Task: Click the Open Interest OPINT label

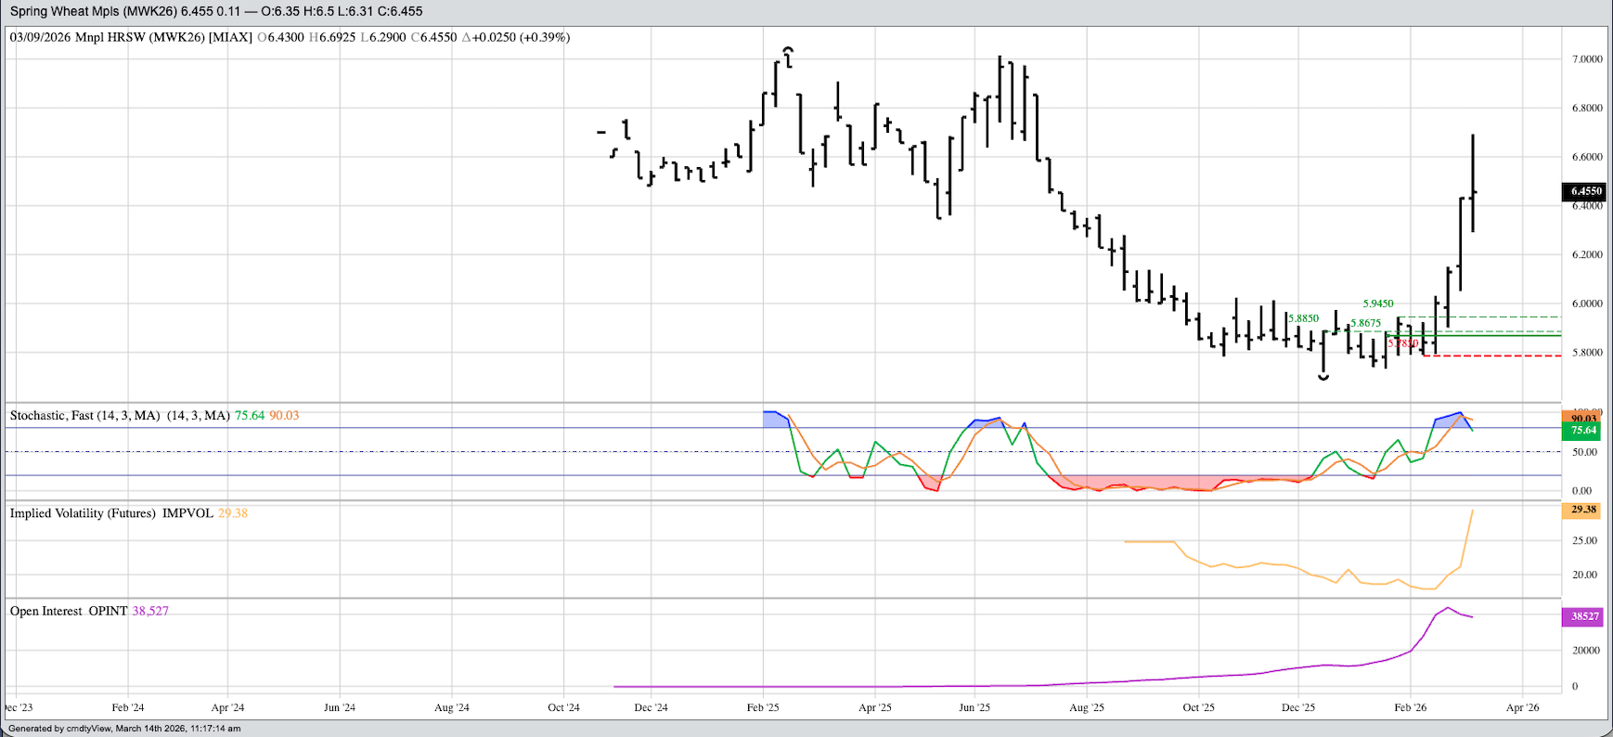Action: coord(68,611)
